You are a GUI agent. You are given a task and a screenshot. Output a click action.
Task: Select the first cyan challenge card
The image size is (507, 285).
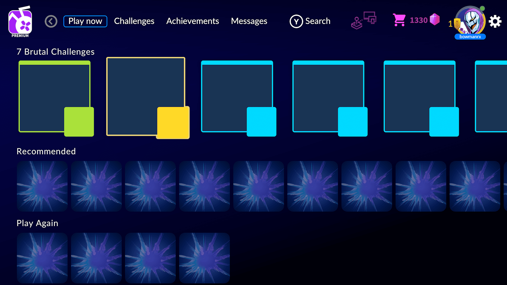point(237,97)
